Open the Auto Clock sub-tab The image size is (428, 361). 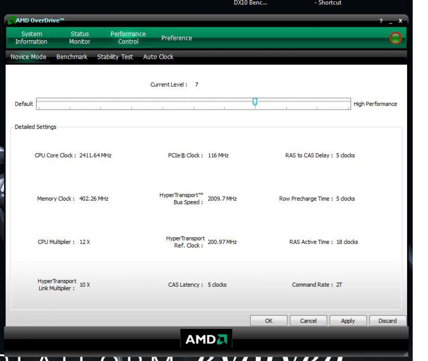click(x=158, y=57)
